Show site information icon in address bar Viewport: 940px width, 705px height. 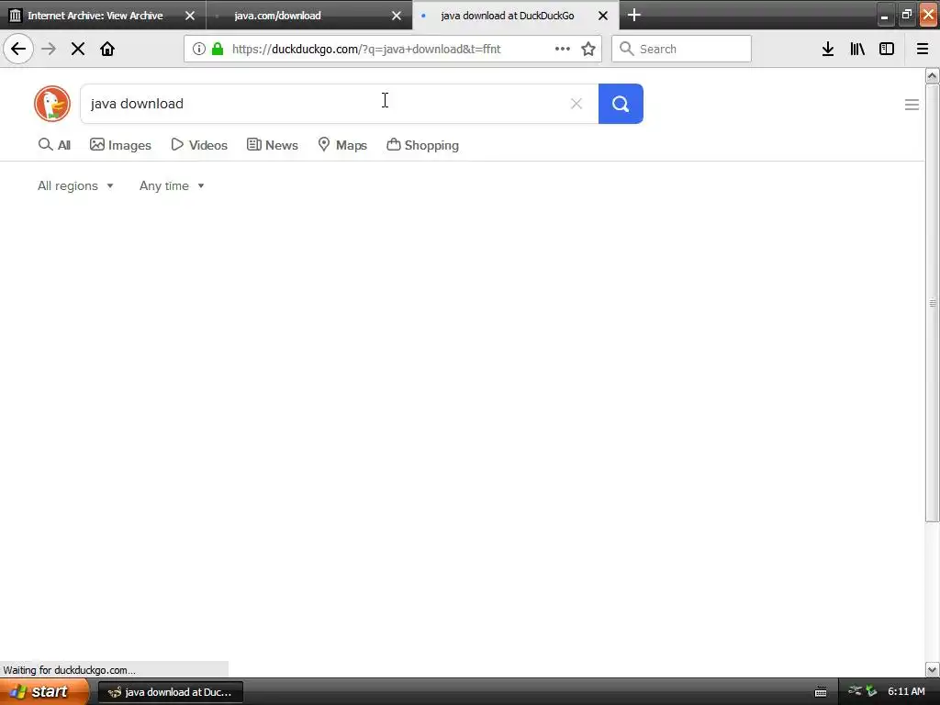198,49
